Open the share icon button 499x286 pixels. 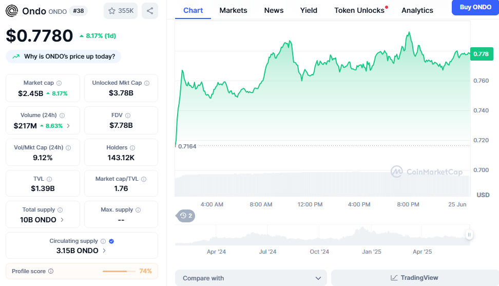[x=150, y=11]
